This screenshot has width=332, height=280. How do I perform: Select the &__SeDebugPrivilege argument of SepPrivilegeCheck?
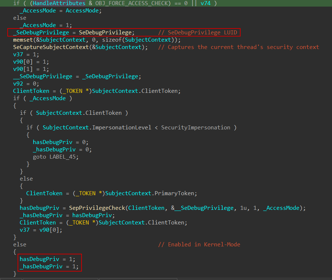point(202,208)
